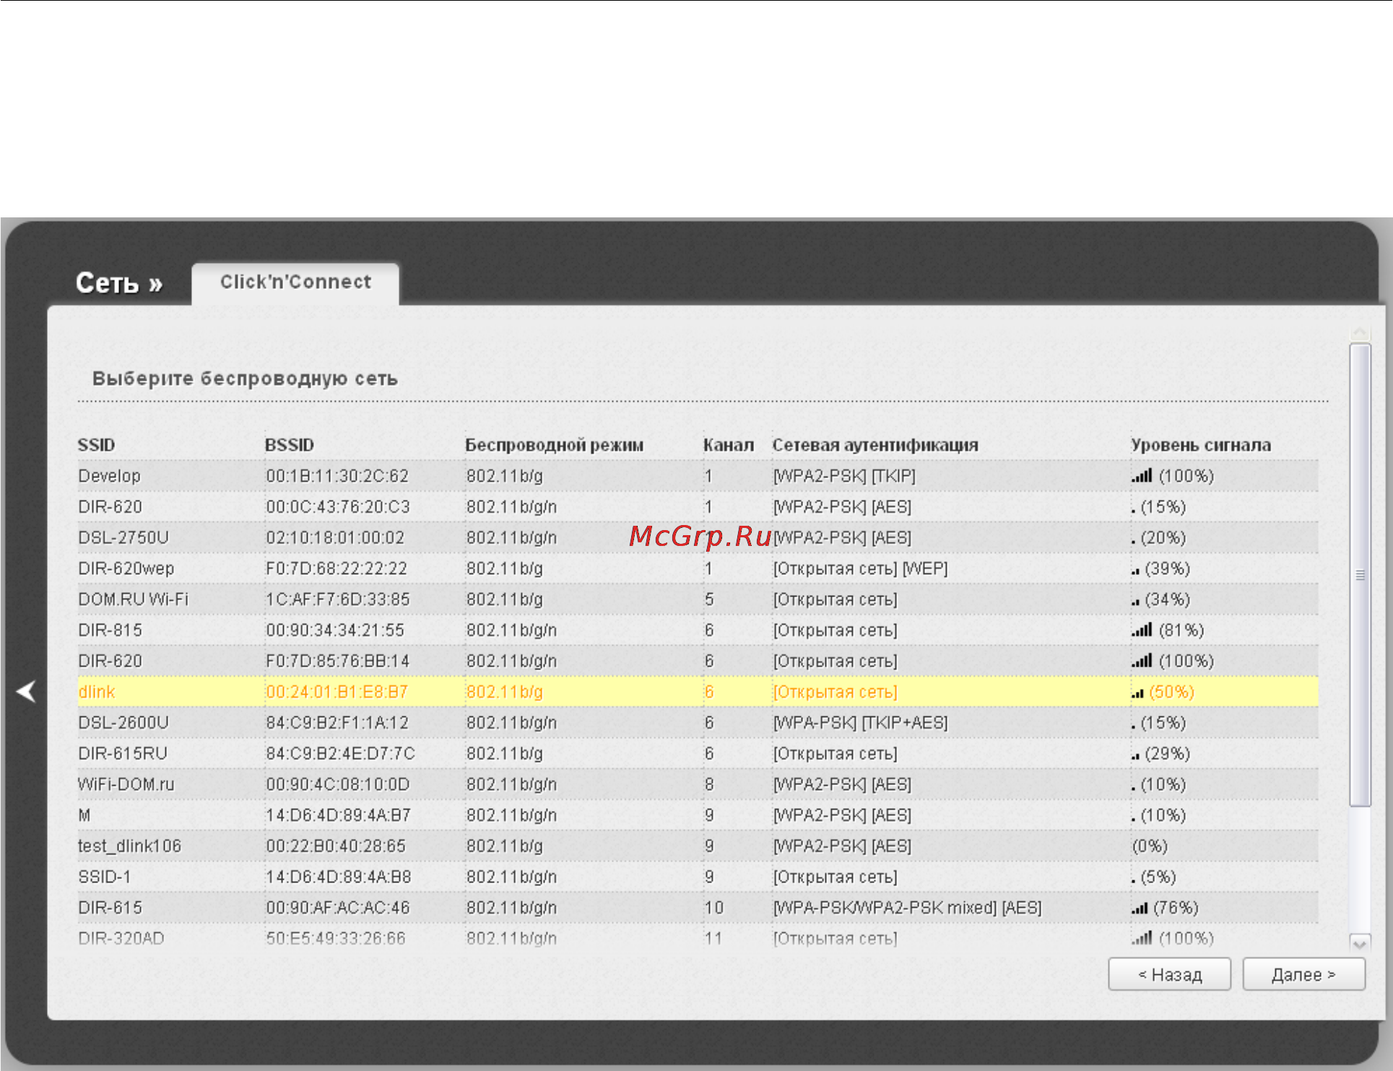This screenshot has width=1393, height=1071.
Task: Click signal bars icon for DIR-815 row
Action: [x=1142, y=630]
